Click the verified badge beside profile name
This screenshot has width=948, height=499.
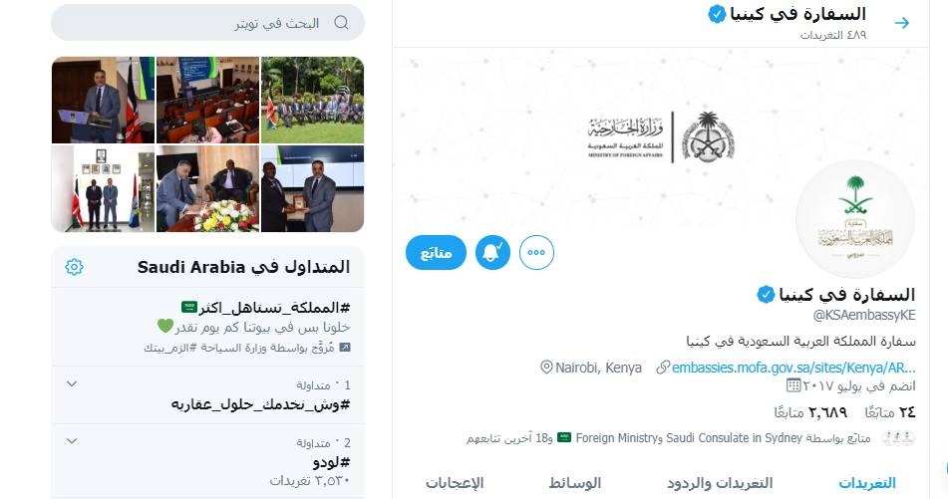tap(766, 294)
